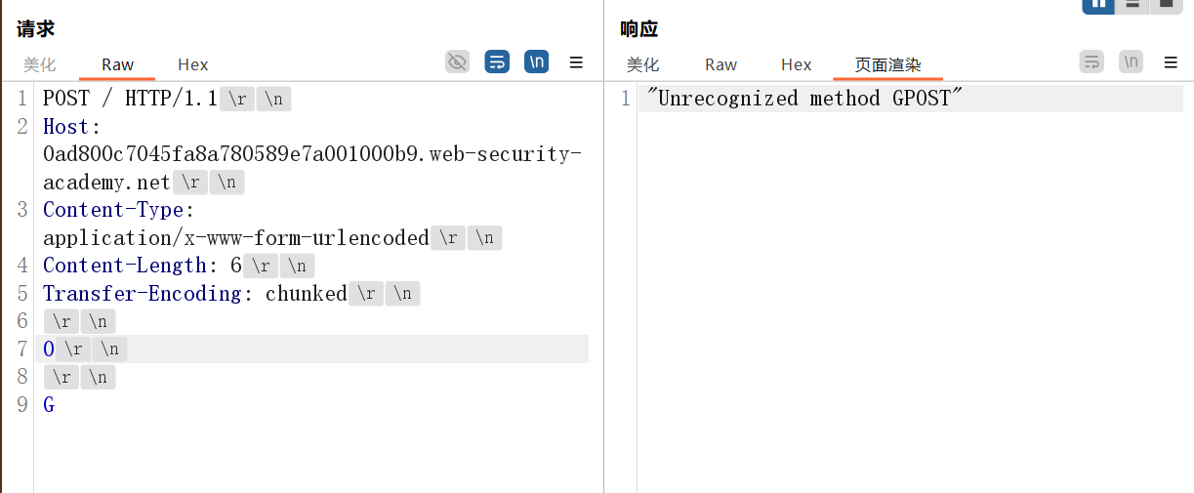This screenshot has width=1194, height=493.
Task: Click the Transfer-Encoding header line
Action: tap(194, 294)
